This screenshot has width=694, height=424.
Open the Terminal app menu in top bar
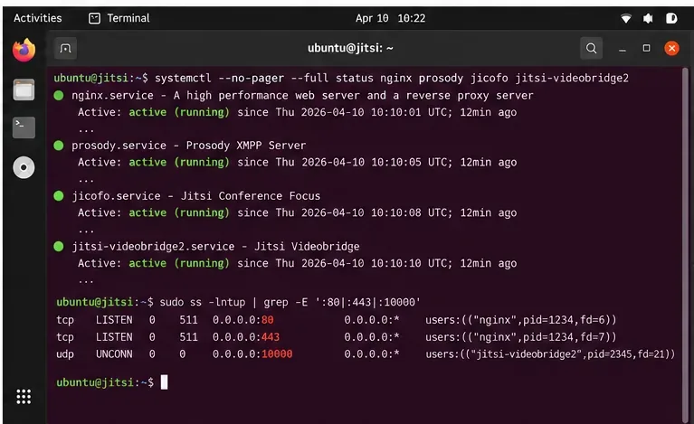(x=119, y=18)
